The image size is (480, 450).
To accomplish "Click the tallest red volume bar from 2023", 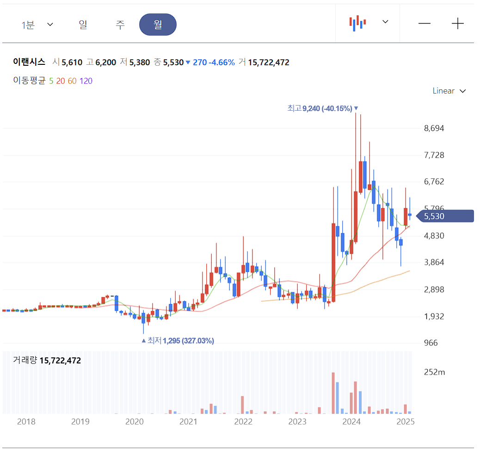I will click(x=333, y=394).
